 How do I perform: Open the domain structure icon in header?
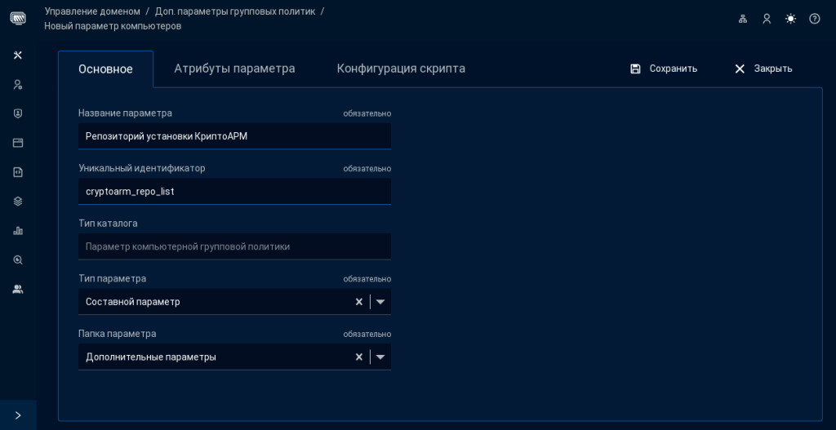(x=743, y=19)
